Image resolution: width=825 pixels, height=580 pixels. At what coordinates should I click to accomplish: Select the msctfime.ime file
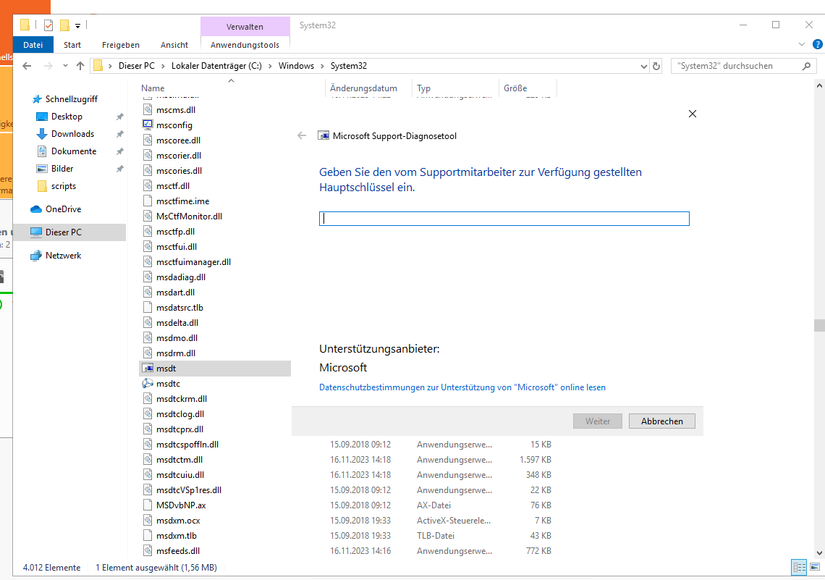[182, 201]
